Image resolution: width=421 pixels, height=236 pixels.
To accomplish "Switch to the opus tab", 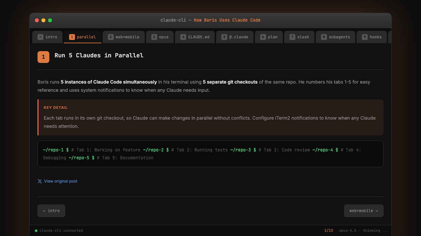I will point(160,37).
